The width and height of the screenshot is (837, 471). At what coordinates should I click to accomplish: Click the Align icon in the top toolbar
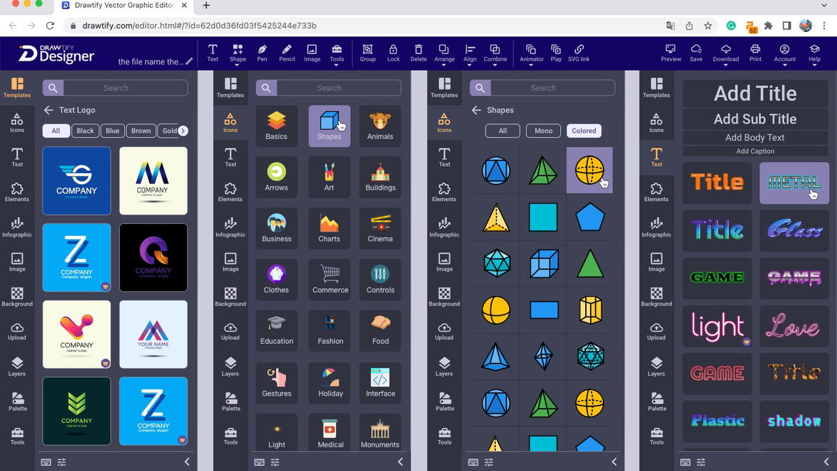[469, 52]
